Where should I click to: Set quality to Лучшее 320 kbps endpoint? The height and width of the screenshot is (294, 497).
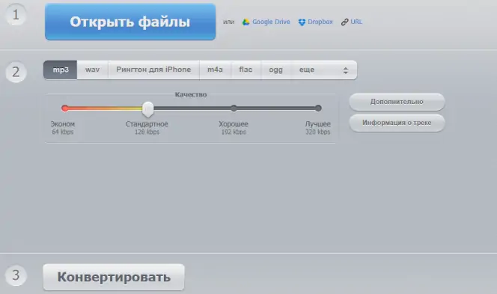pos(318,108)
